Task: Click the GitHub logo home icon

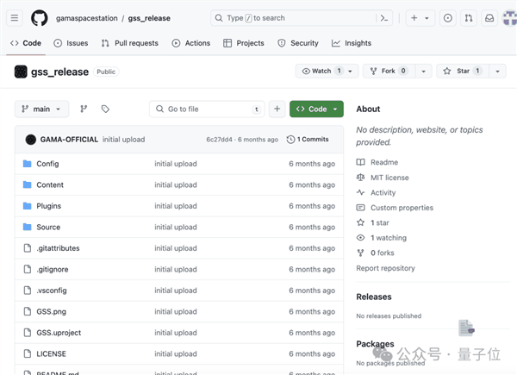Action: pyautogui.click(x=40, y=18)
